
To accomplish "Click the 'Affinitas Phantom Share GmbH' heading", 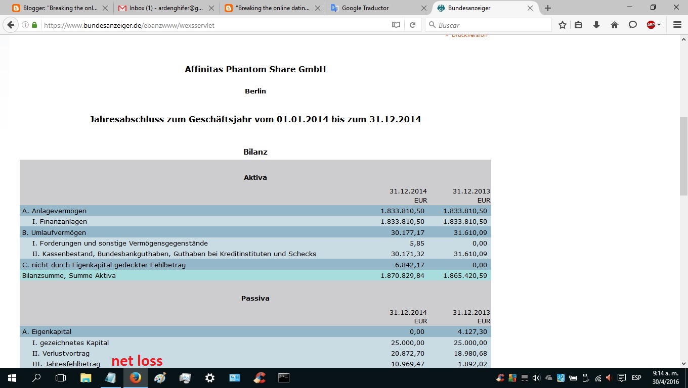I will [255, 69].
